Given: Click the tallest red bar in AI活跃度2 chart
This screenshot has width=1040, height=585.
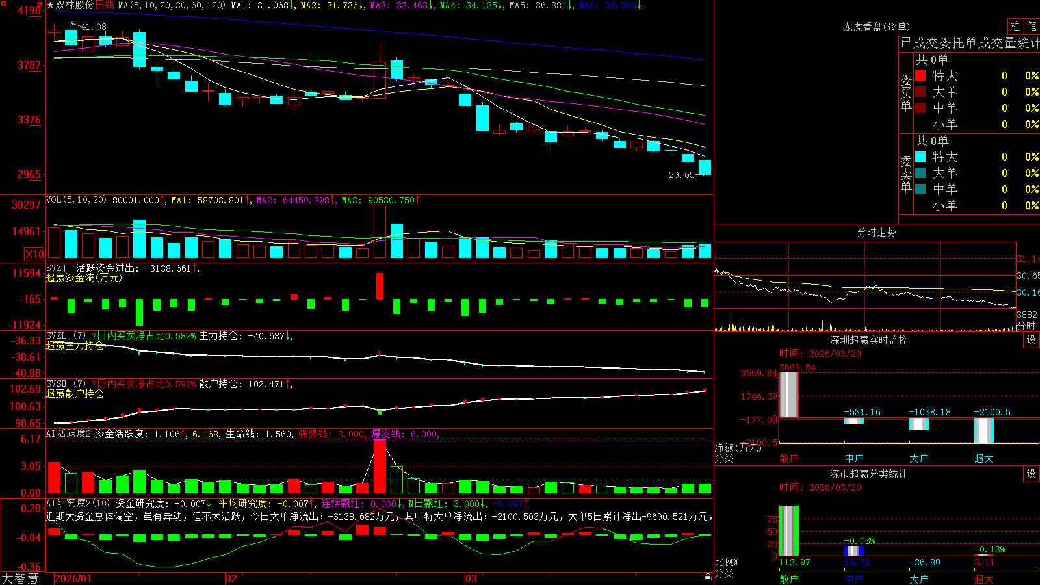Looking at the screenshot, I should [380, 467].
